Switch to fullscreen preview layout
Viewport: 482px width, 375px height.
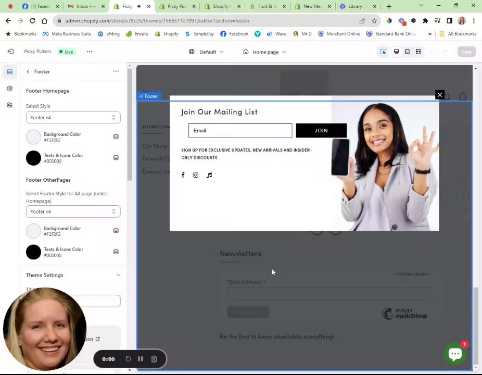click(418, 52)
